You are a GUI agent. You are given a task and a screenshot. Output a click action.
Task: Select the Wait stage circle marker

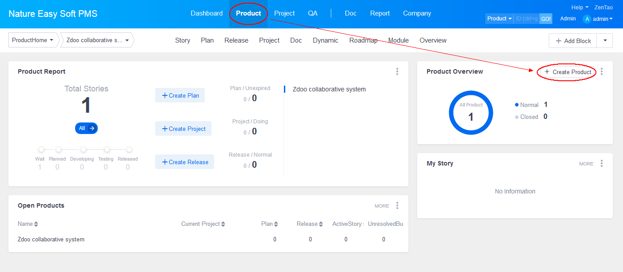tap(41, 150)
